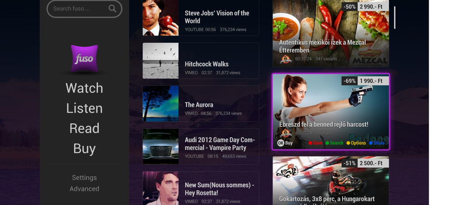Open Settings in the sidebar
The width and height of the screenshot is (466, 205).
84,178
